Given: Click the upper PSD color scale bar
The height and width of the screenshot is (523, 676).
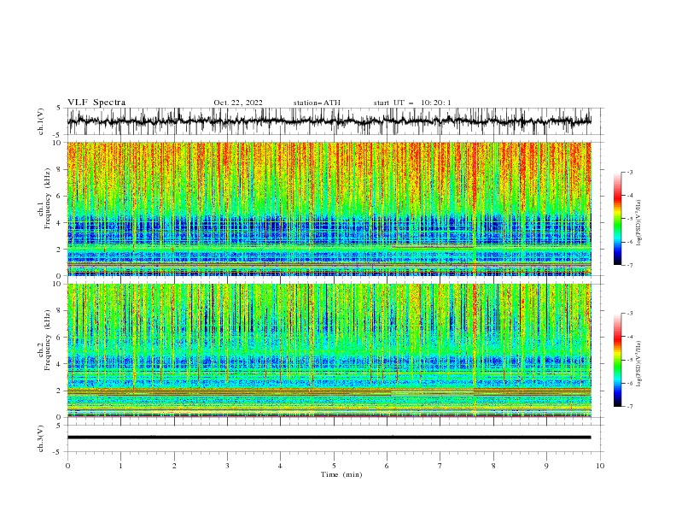Looking at the screenshot, I should 617,219.
